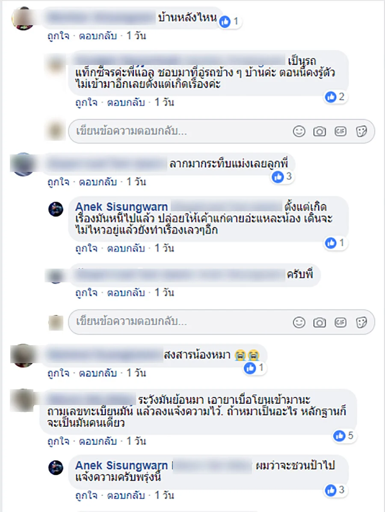Open Anek Sisungwarn's avatar in last reply

(56, 468)
